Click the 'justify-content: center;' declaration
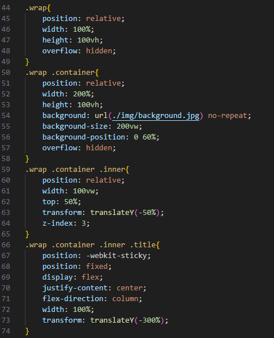The image size is (274, 338). [x=95, y=288]
